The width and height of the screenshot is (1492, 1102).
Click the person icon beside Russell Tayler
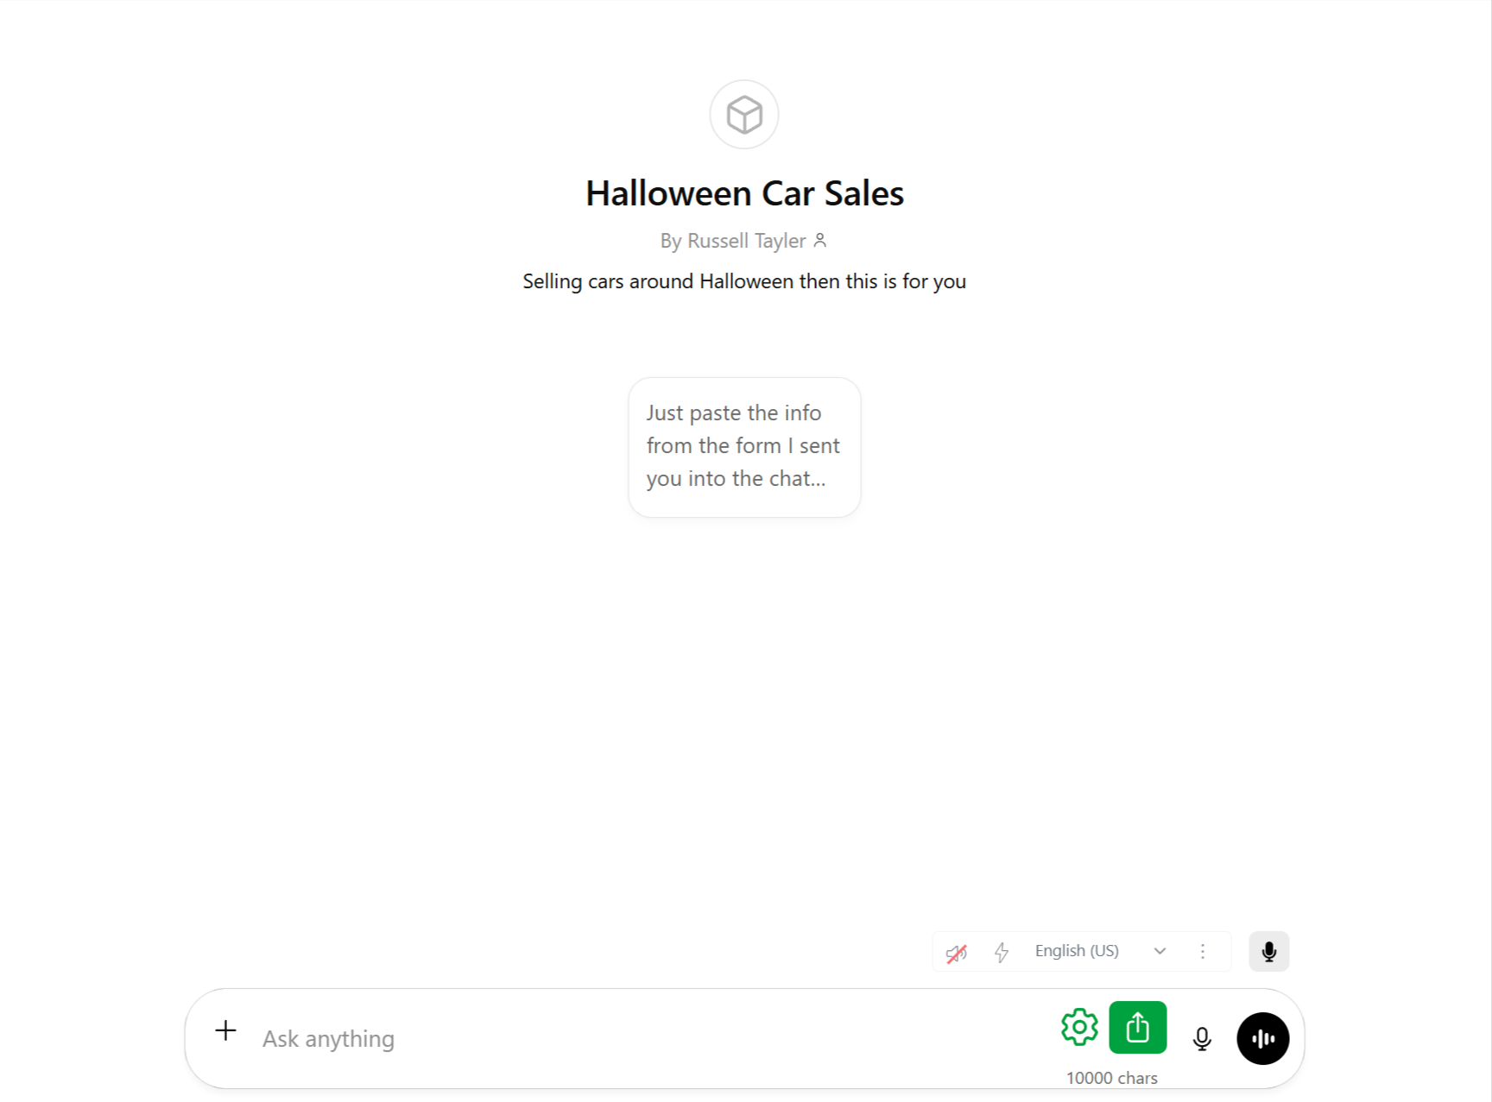[x=820, y=241]
